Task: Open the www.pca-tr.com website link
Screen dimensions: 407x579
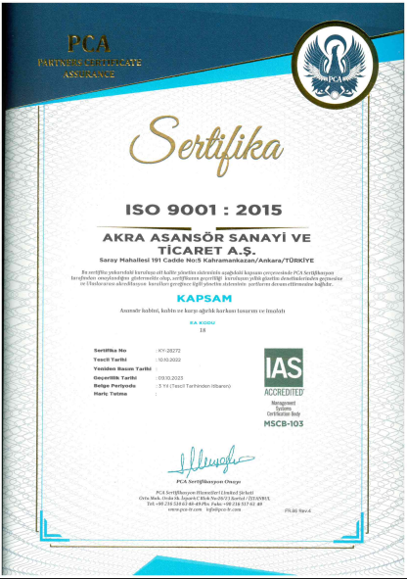Action: [x=185, y=509]
